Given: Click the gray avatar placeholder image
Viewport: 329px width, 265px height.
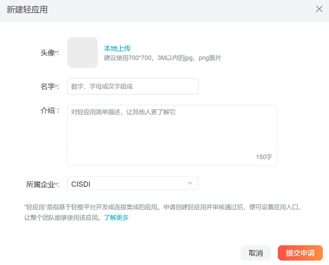Looking at the screenshot, I should (x=83, y=52).
